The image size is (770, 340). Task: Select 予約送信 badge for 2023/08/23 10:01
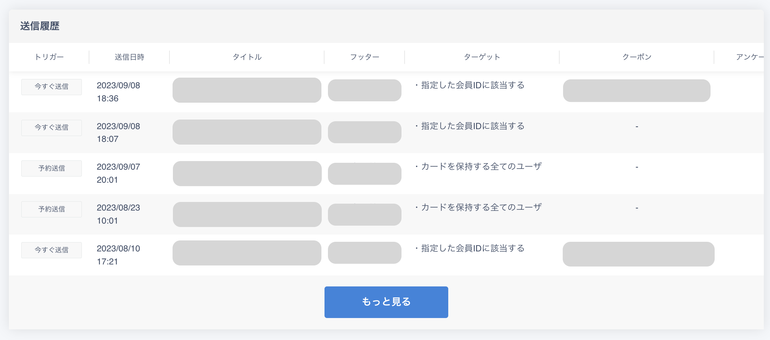(52, 209)
